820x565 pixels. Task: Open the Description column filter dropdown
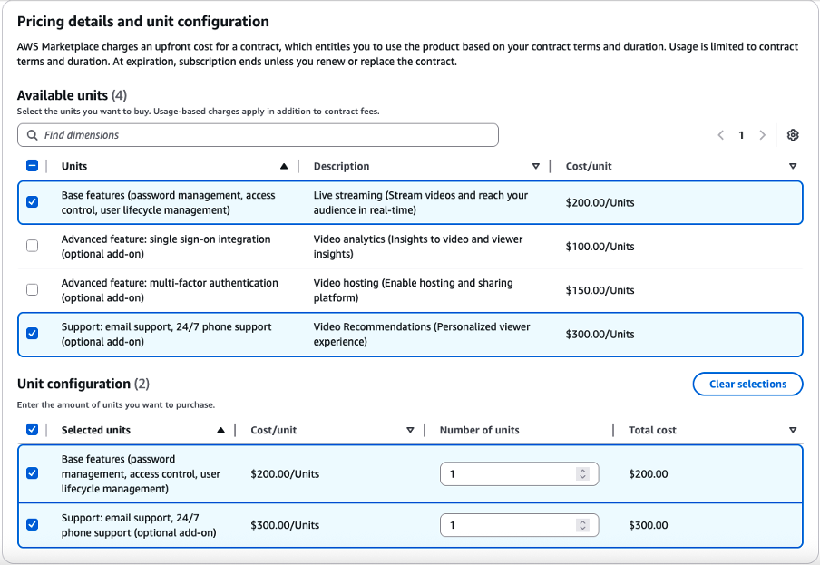[535, 166]
